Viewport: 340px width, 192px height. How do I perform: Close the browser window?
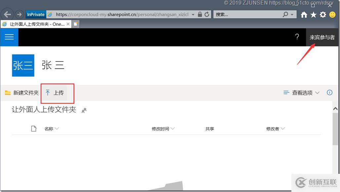pyautogui.click(x=330, y=5)
